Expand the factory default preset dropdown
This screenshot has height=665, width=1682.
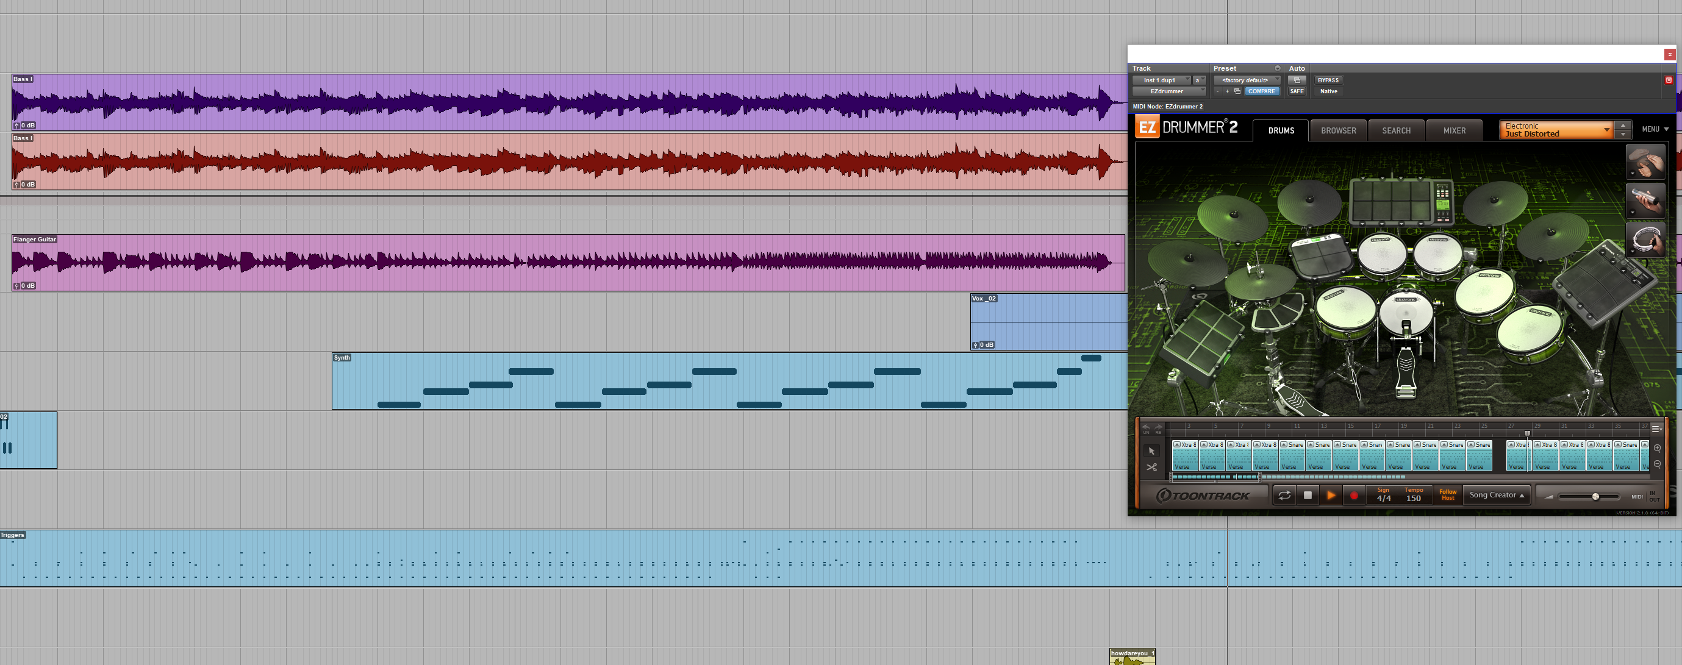pyautogui.click(x=1247, y=80)
